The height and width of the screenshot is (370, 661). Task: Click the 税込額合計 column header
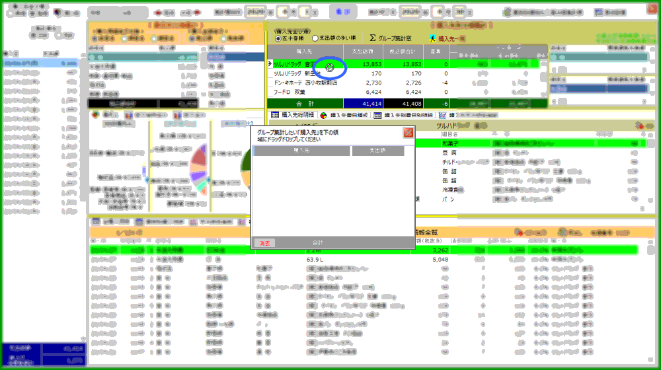click(x=403, y=52)
